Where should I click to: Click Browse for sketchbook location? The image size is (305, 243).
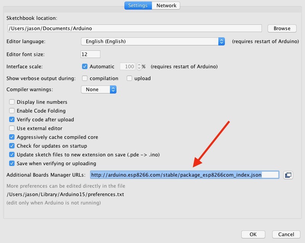(282, 28)
